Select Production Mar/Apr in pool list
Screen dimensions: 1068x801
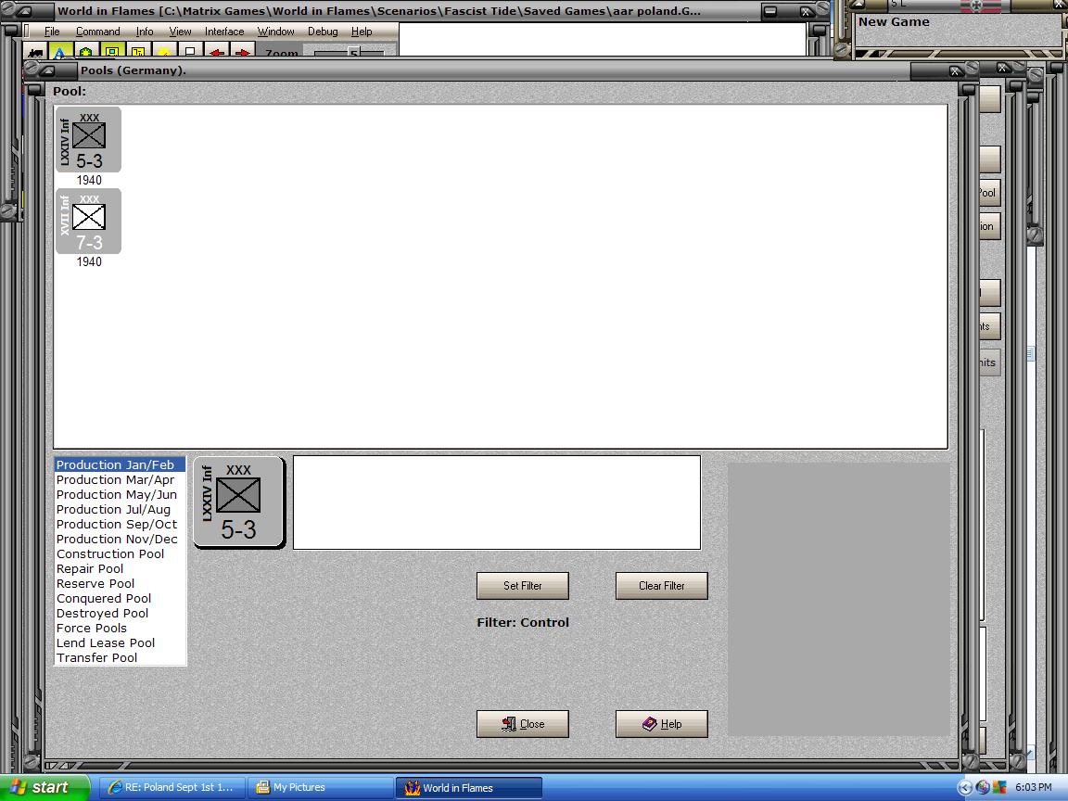pyautogui.click(x=120, y=479)
